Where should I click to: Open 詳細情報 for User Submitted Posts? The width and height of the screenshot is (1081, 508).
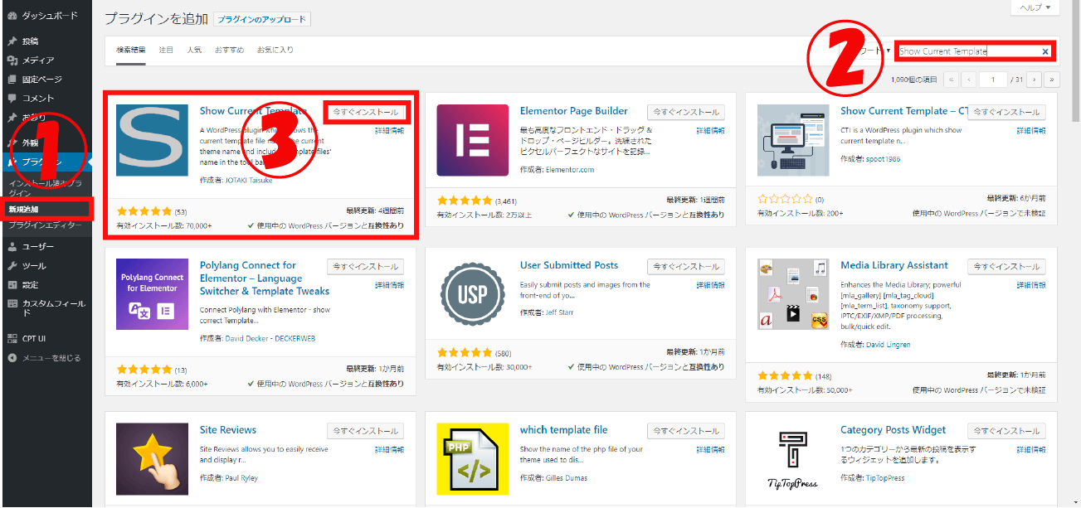click(709, 285)
